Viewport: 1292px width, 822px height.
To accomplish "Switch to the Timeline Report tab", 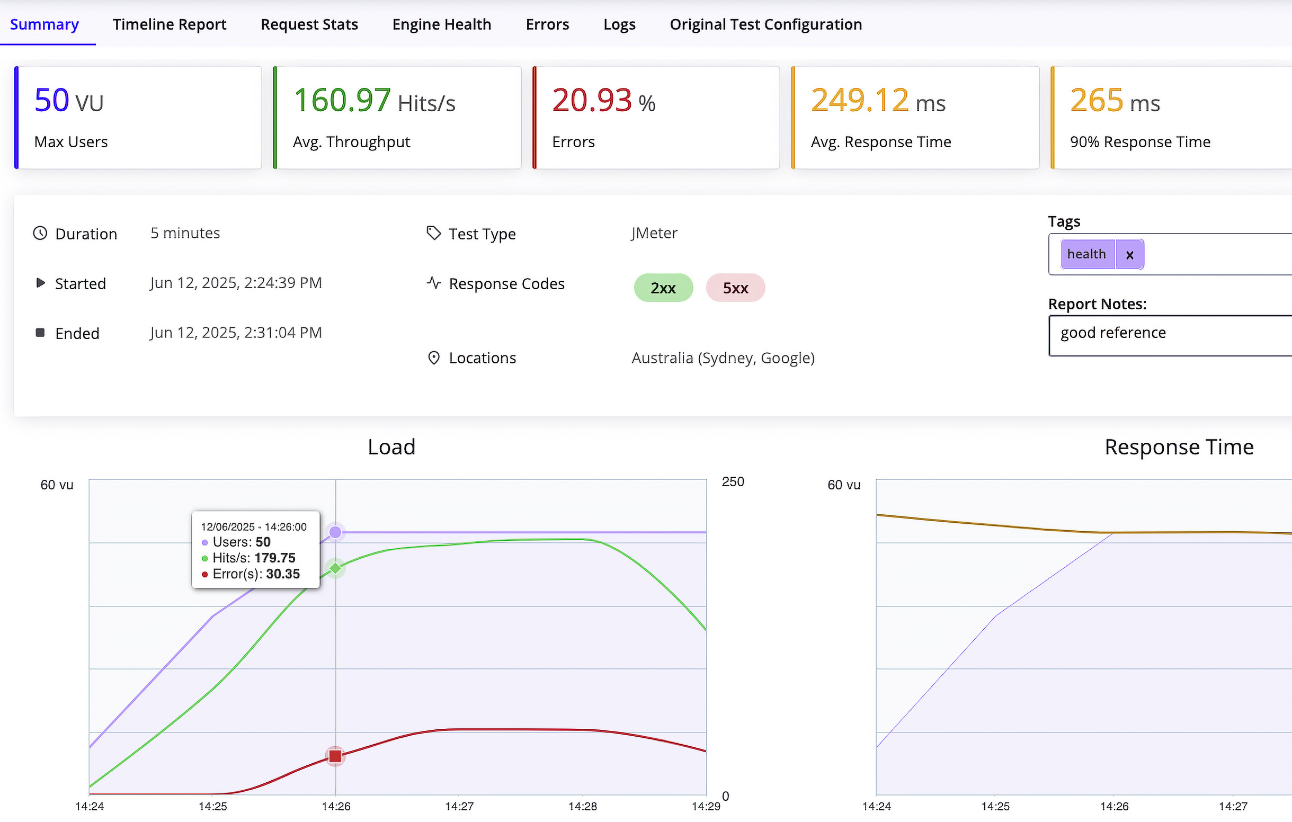I will [x=170, y=24].
